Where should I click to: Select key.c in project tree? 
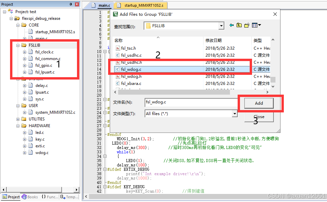40,139
